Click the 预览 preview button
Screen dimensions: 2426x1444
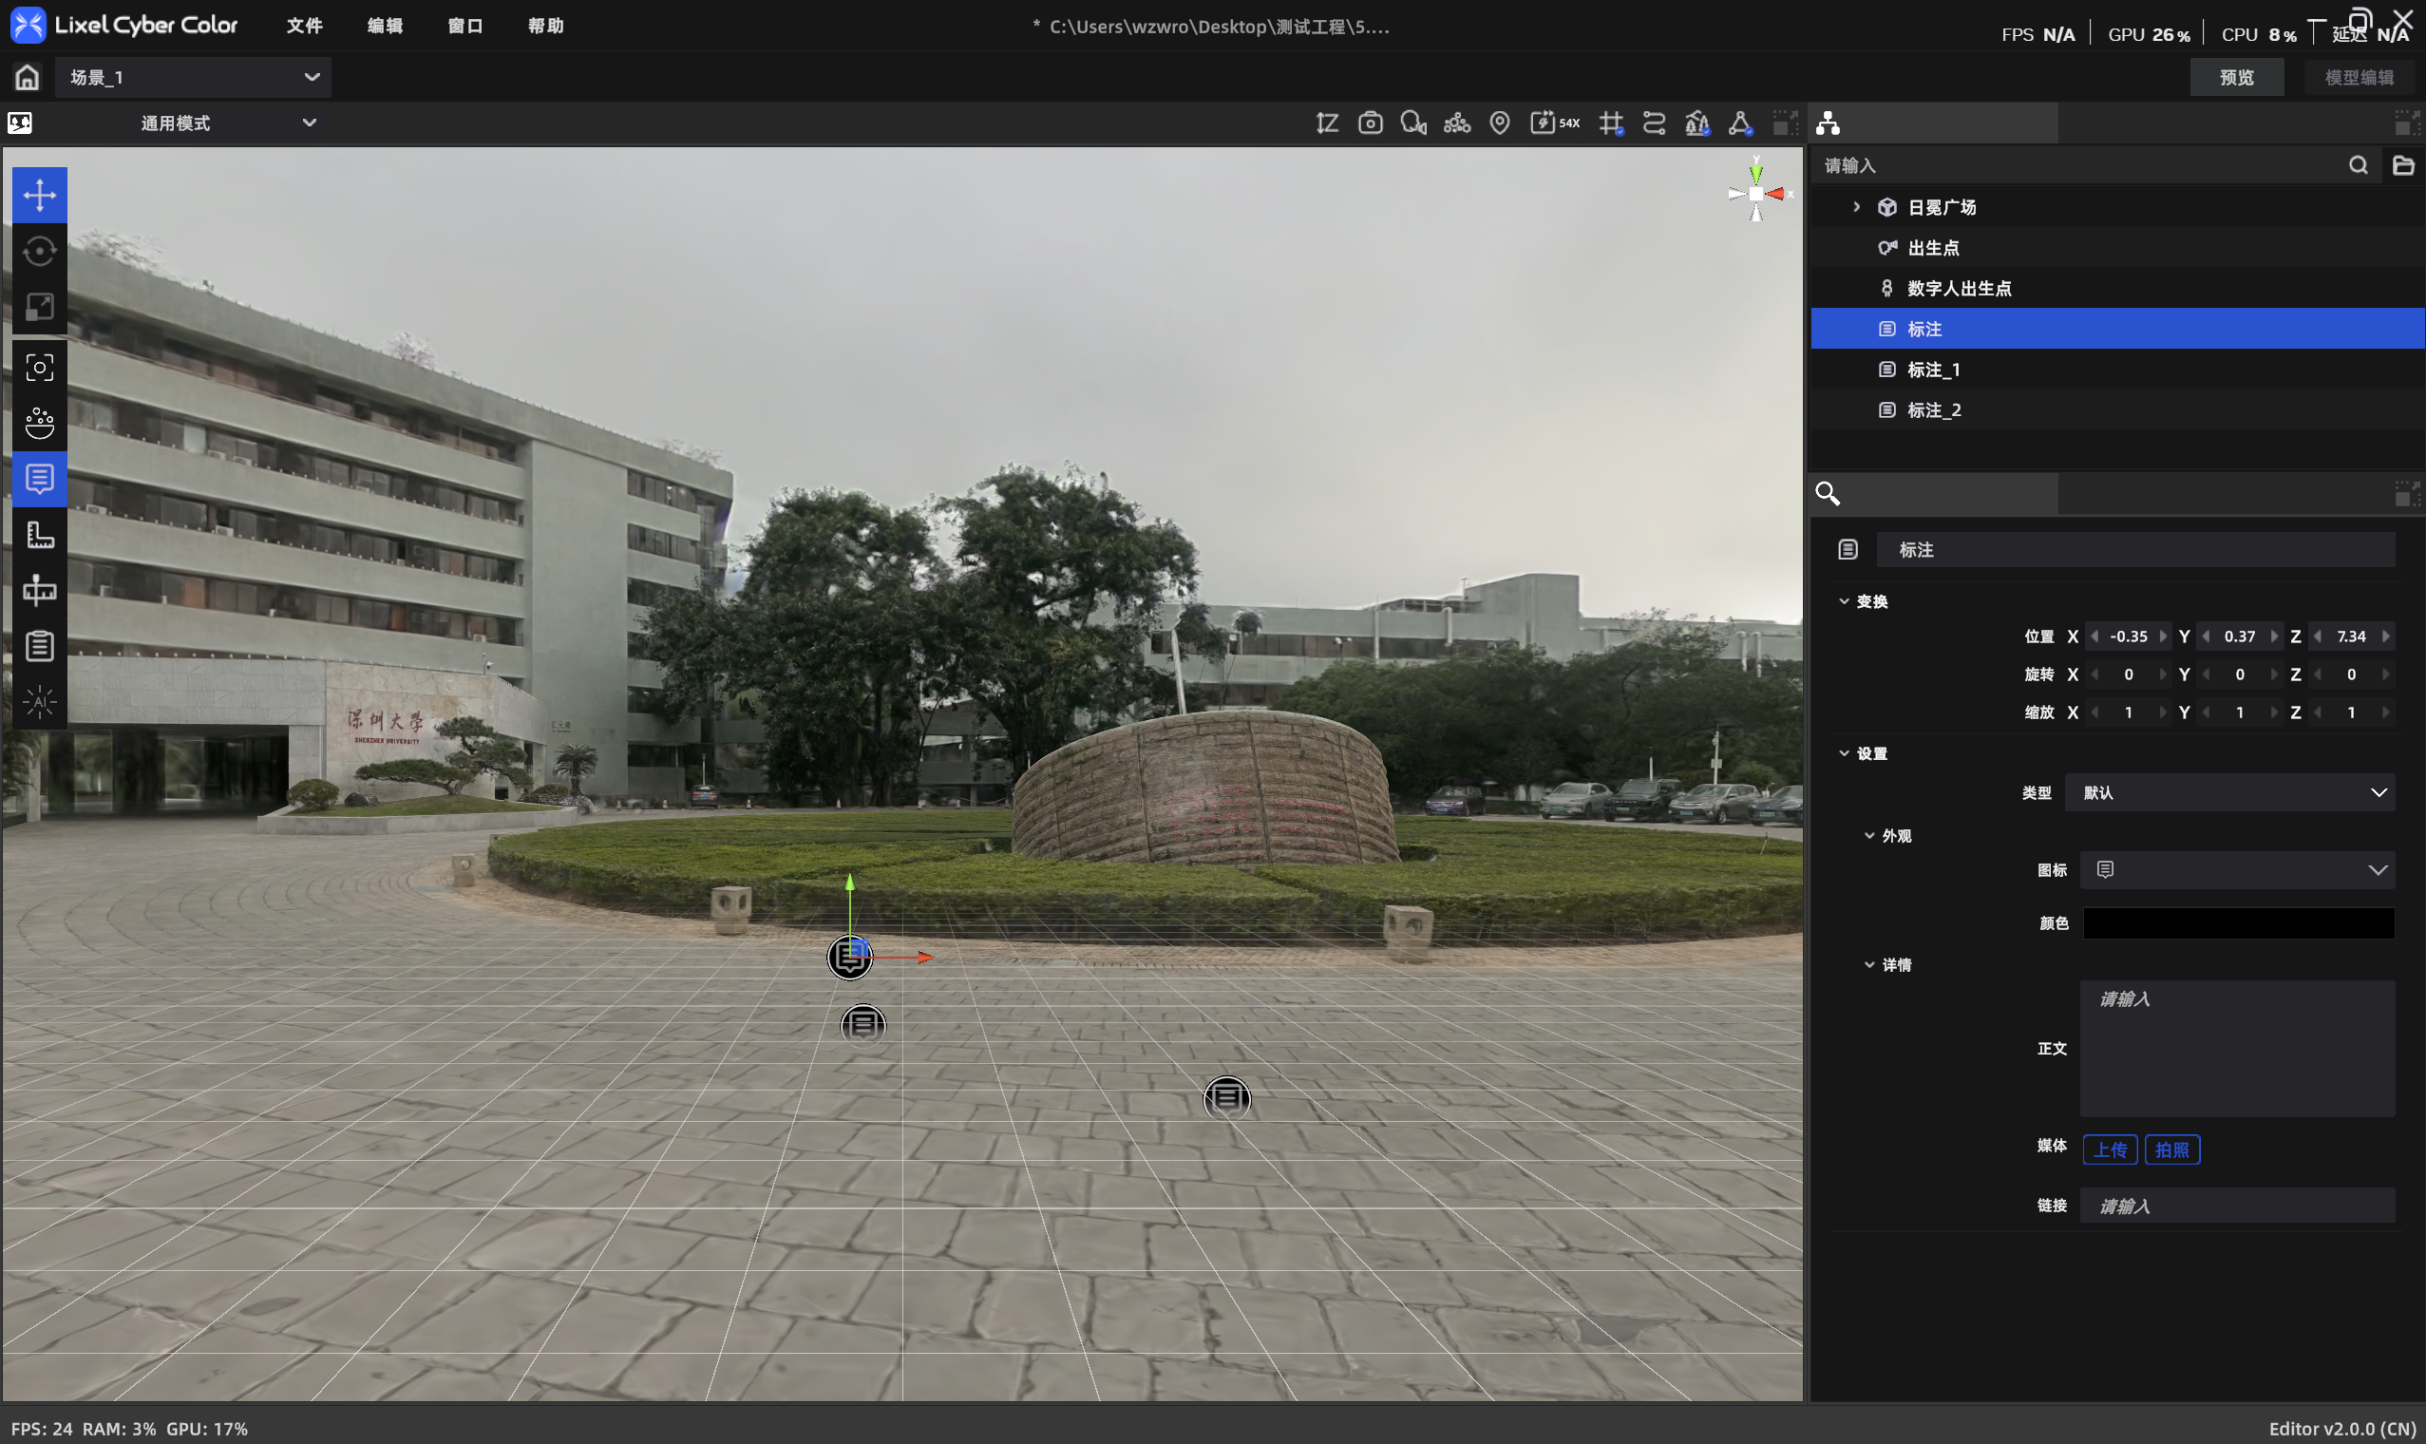click(x=2236, y=77)
